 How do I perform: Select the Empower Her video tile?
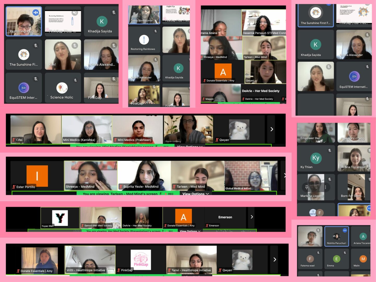316,133
